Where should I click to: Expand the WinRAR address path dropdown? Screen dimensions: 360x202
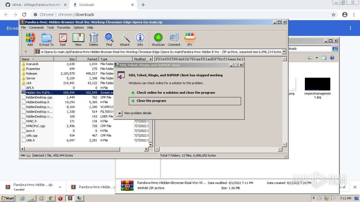tap(284, 52)
